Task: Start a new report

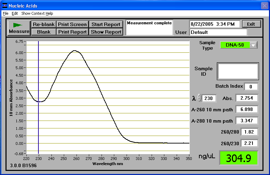Action: point(106,24)
